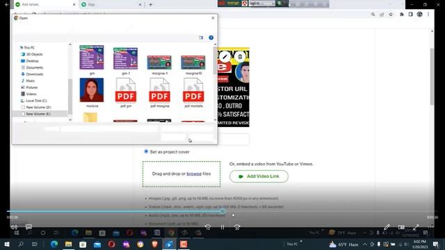Launch Microsoft Edge from taskbar
The width and height of the screenshot is (445, 250).
pyautogui.click(x=54, y=244)
